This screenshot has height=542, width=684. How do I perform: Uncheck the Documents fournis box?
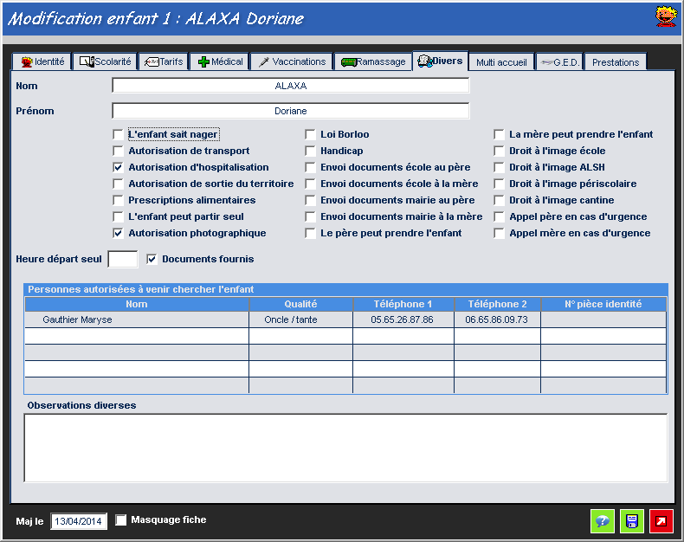152,259
